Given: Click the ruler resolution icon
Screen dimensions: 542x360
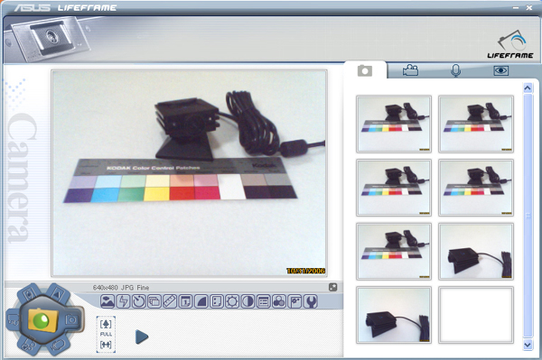Looking at the screenshot, I should point(170,301).
